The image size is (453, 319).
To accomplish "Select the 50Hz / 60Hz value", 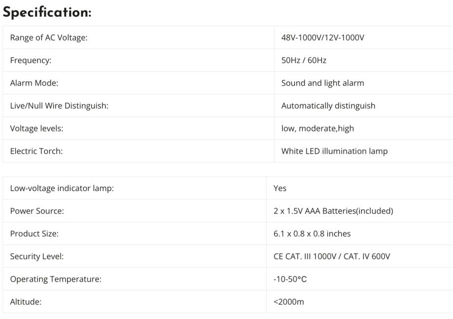I will 304,60.
